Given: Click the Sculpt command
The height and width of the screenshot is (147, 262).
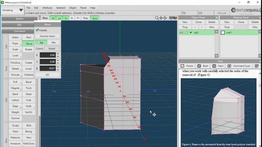Looking at the screenshot, I should [15, 125].
